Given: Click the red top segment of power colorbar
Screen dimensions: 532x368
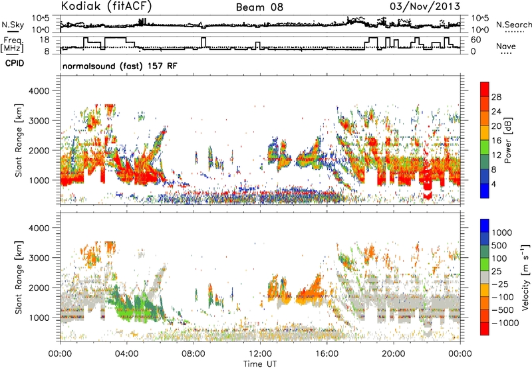Looking at the screenshot, I should coord(485,89).
